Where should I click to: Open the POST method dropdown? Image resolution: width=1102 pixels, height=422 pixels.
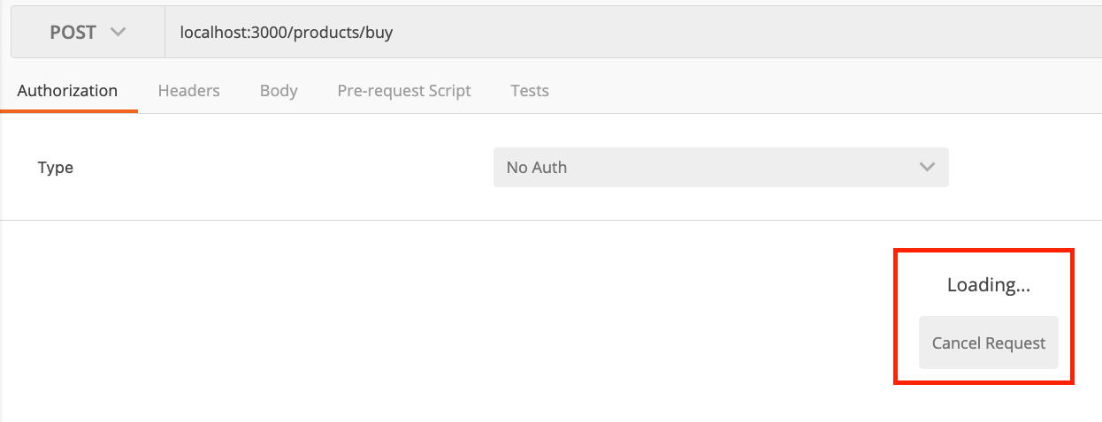[x=88, y=33]
